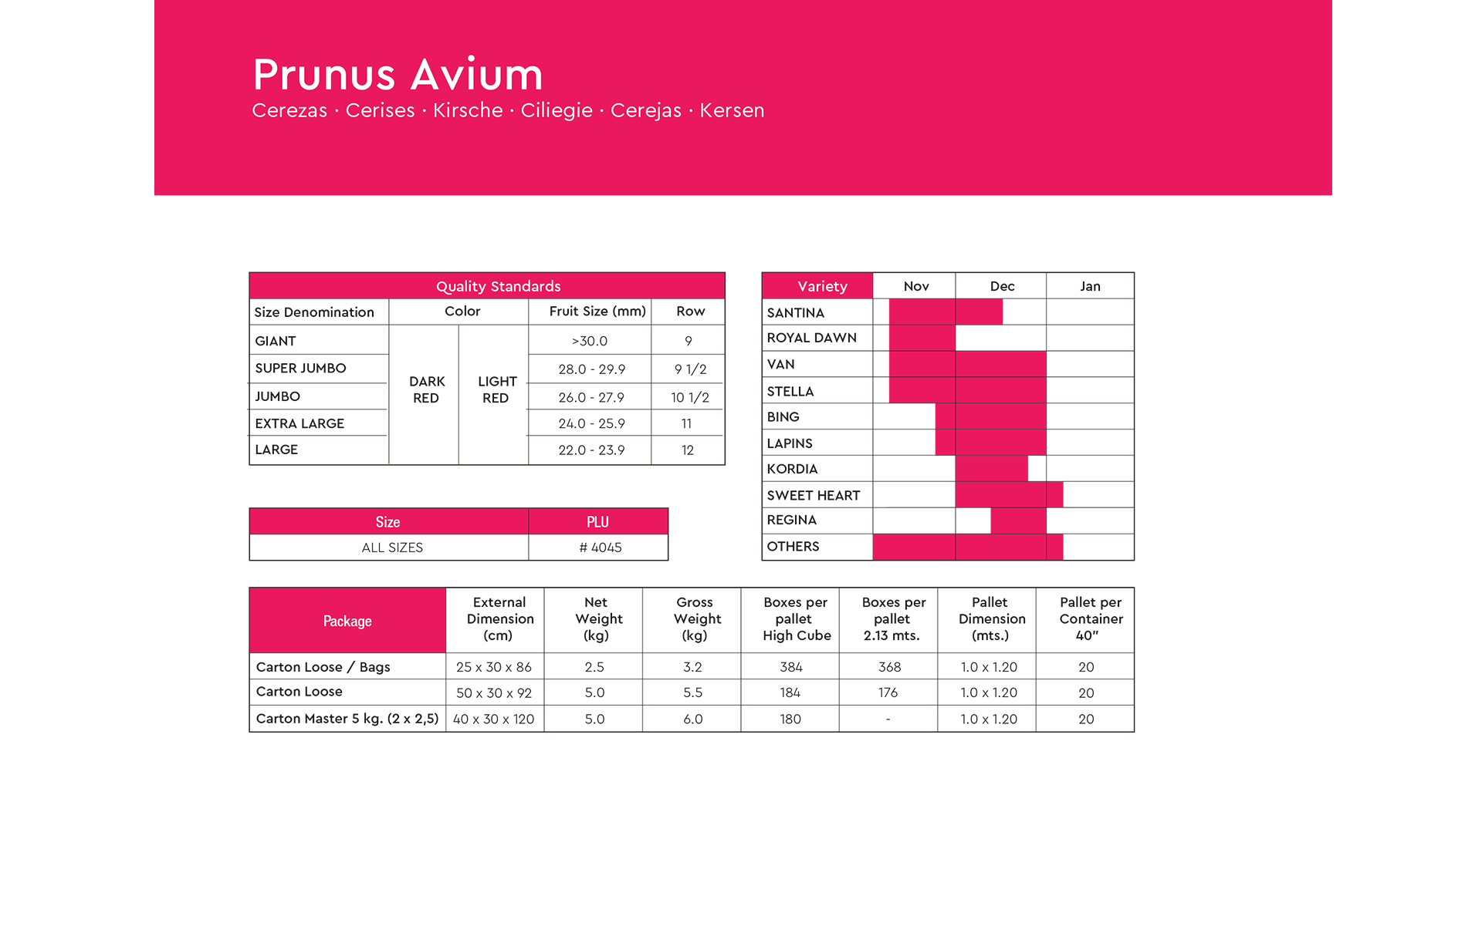Select the Carton Loose / Bags row
This screenshot has height=940, width=1482.
click(692, 666)
